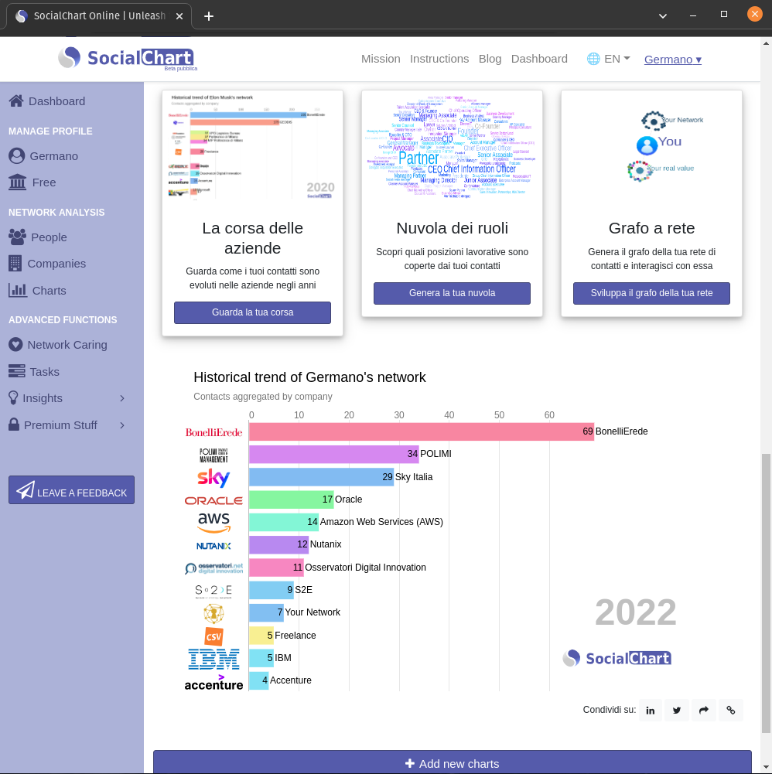
Task: Switch to the SocialChart Online browser tab
Action: click(x=99, y=15)
